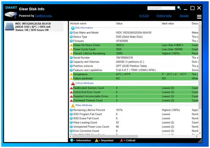
Task: Click info icon beside Firmware
Action: [x=72, y=41]
